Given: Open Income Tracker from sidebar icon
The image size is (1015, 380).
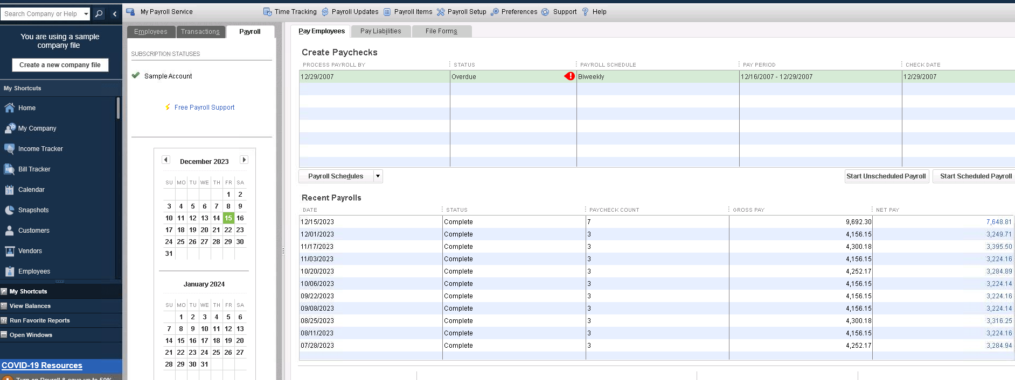Looking at the screenshot, I should click(9, 149).
